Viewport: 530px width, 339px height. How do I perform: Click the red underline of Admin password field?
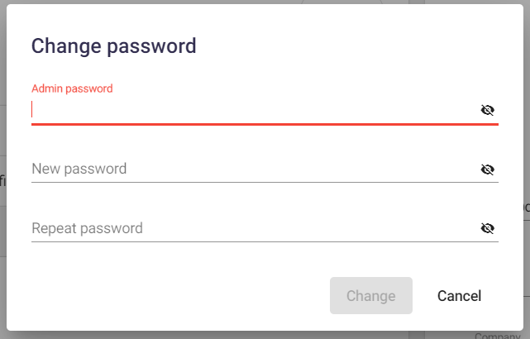(x=265, y=124)
